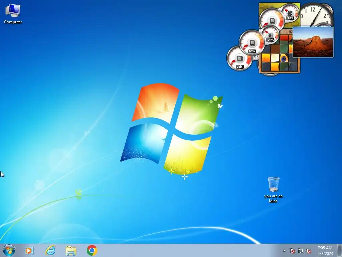Screen dimensions: 342x257
Task: Open the taskbar clock showing 7:05 AM
Action: [x=325, y=251]
